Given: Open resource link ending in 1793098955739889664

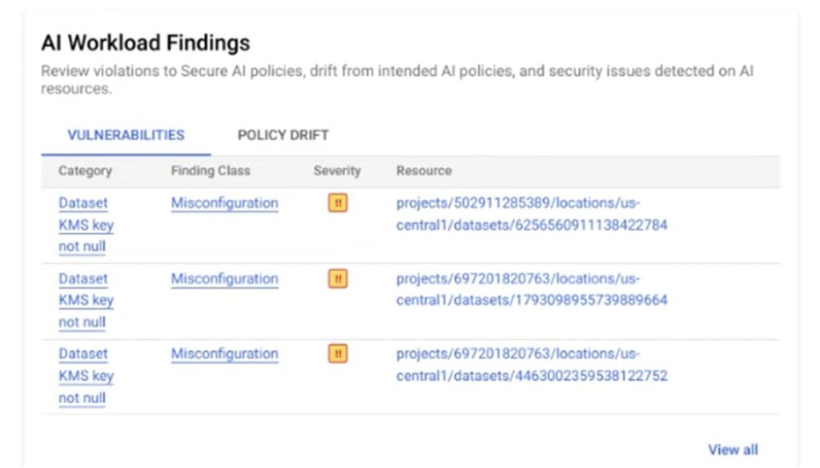Looking at the screenshot, I should coord(531,290).
